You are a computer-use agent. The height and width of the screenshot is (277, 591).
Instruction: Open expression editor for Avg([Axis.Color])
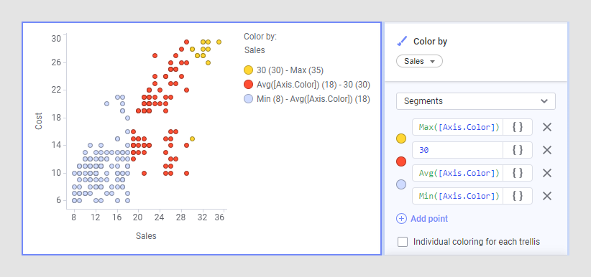coord(518,173)
